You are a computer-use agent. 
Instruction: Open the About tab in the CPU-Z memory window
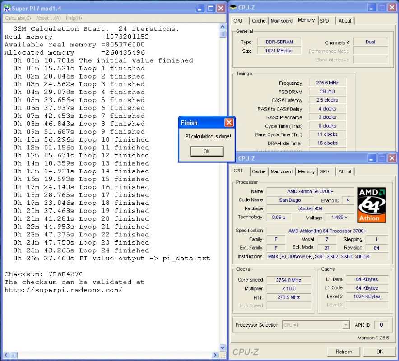click(x=345, y=21)
